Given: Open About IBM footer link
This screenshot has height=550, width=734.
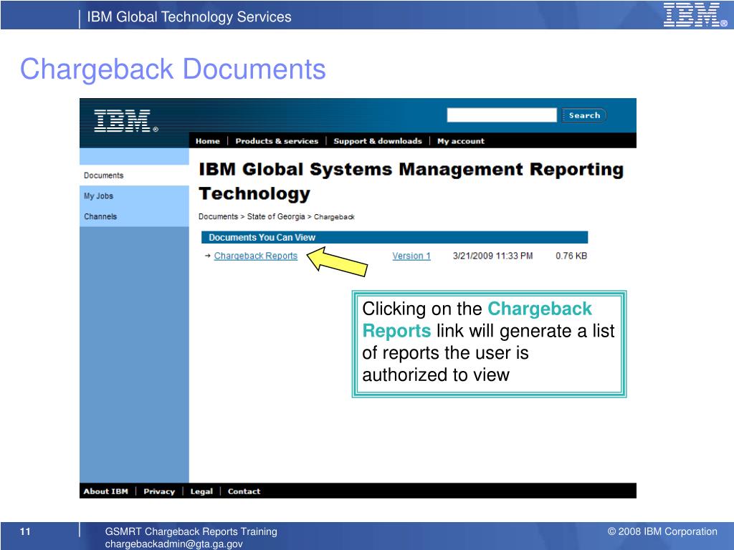Looking at the screenshot, I should click(x=105, y=491).
